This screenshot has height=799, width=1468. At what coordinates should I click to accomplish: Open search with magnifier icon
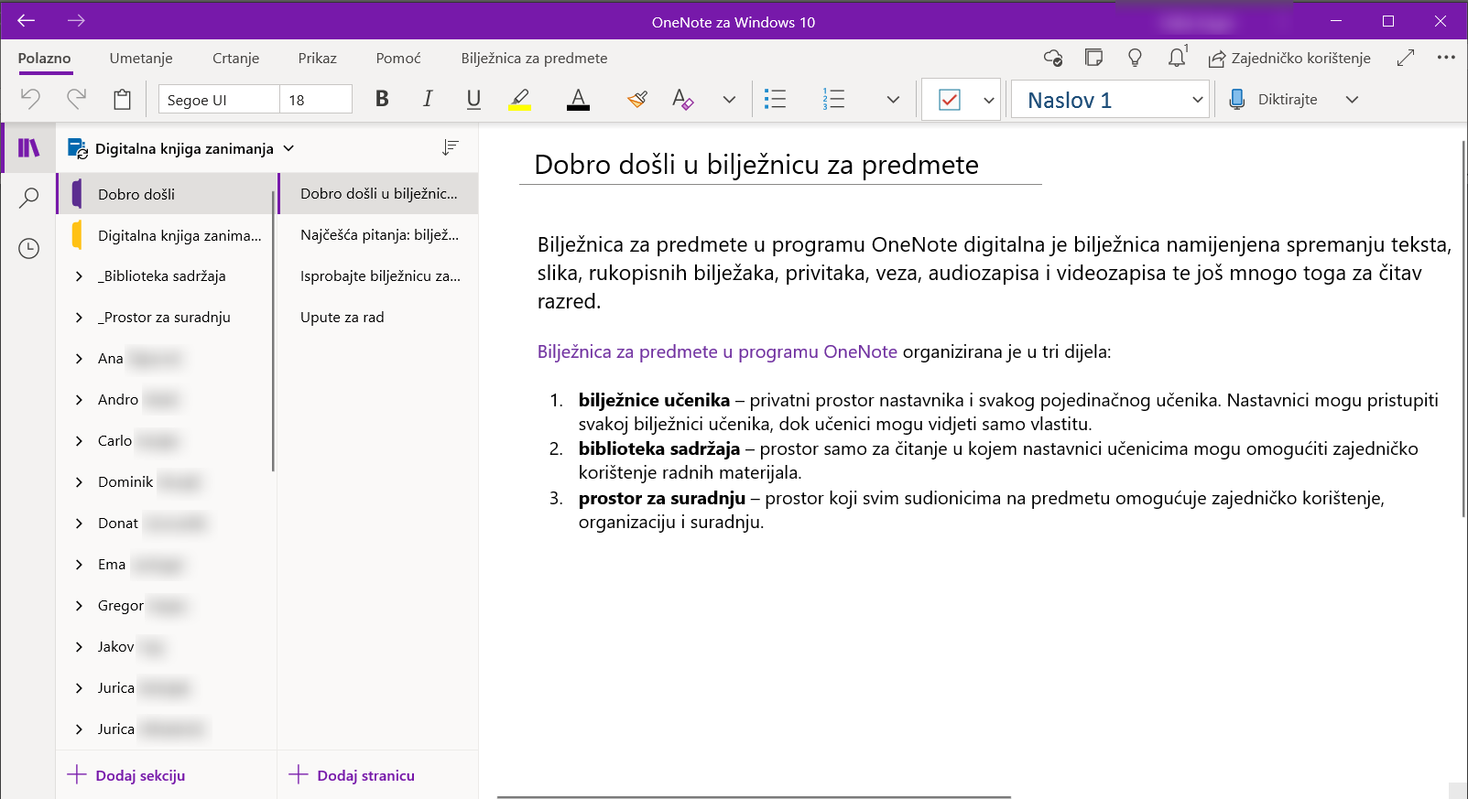point(29,198)
